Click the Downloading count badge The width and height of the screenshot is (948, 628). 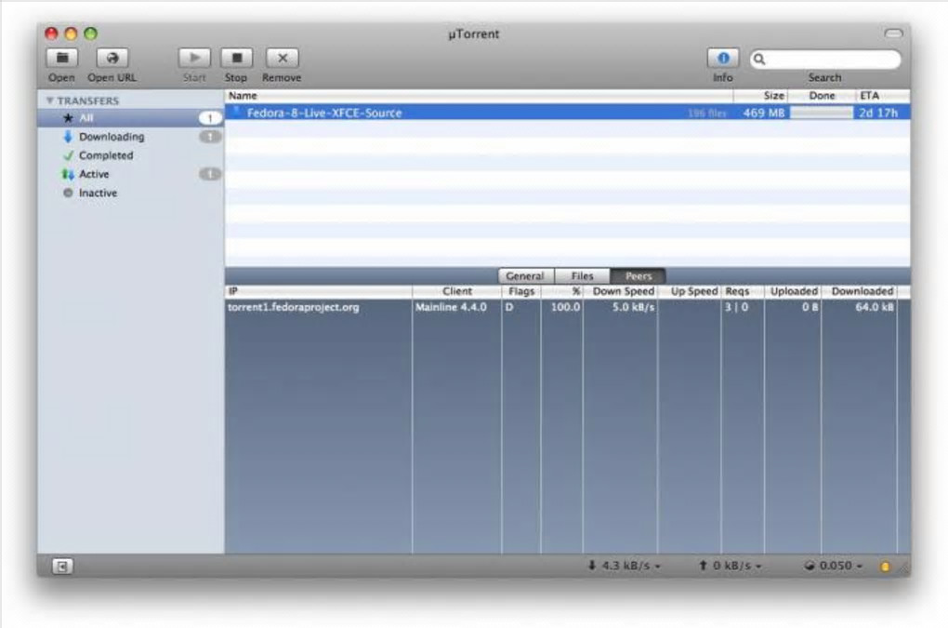point(210,137)
